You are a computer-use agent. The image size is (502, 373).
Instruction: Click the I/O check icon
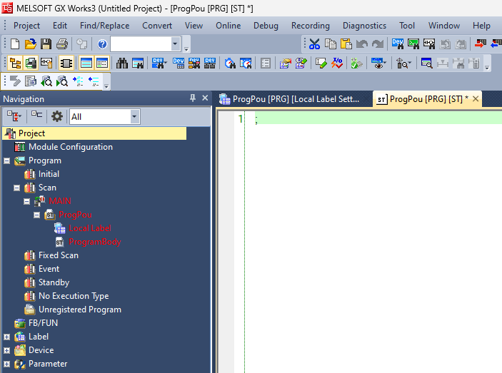click(x=337, y=63)
